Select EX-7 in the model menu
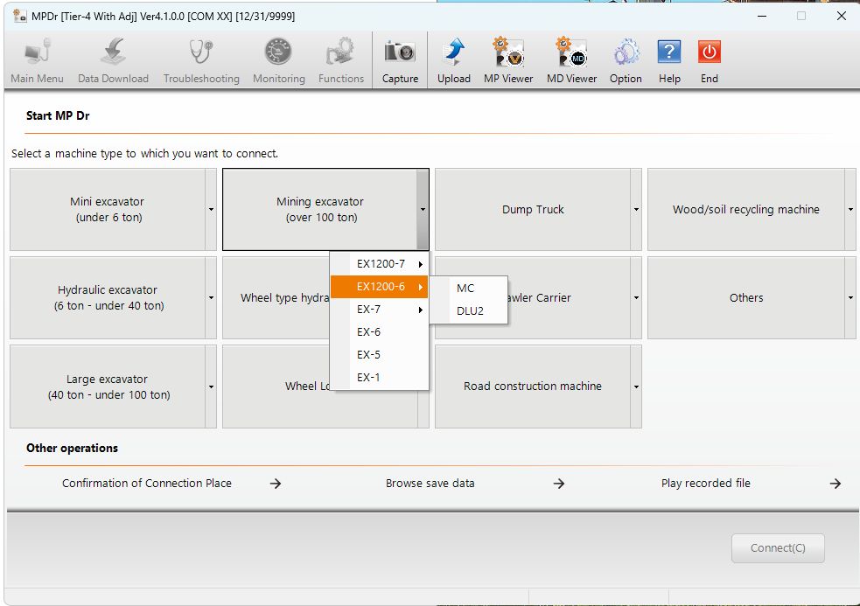 (x=379, y=310)
